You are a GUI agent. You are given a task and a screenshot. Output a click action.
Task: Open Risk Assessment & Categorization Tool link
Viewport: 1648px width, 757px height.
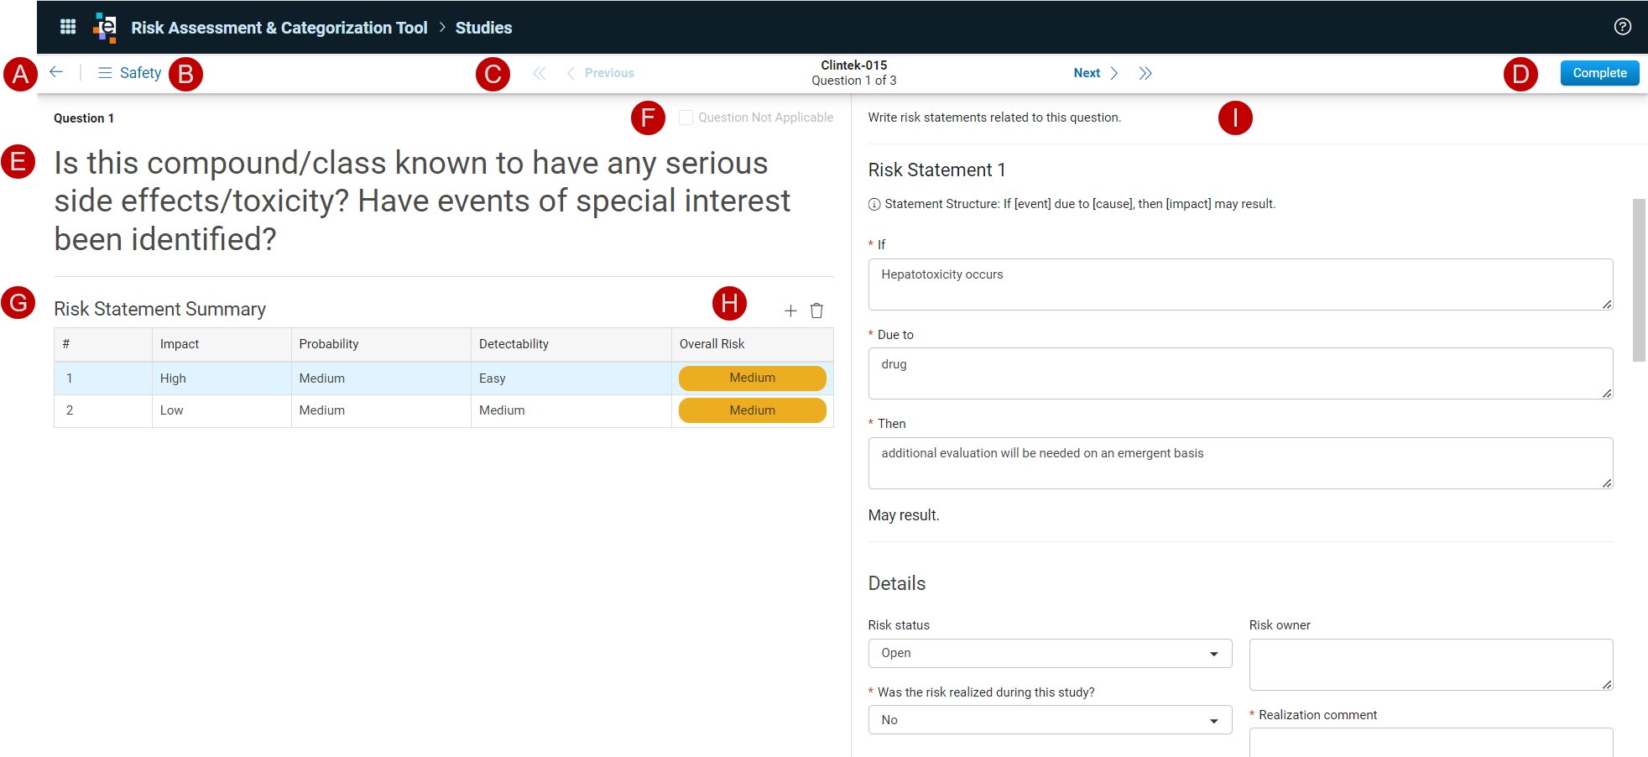click(279, 28)
